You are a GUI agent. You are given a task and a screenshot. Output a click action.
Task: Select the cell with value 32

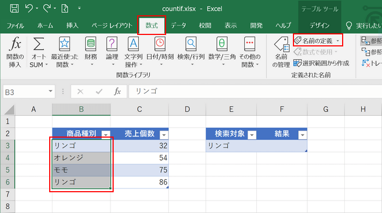click(x=139, y=146)
